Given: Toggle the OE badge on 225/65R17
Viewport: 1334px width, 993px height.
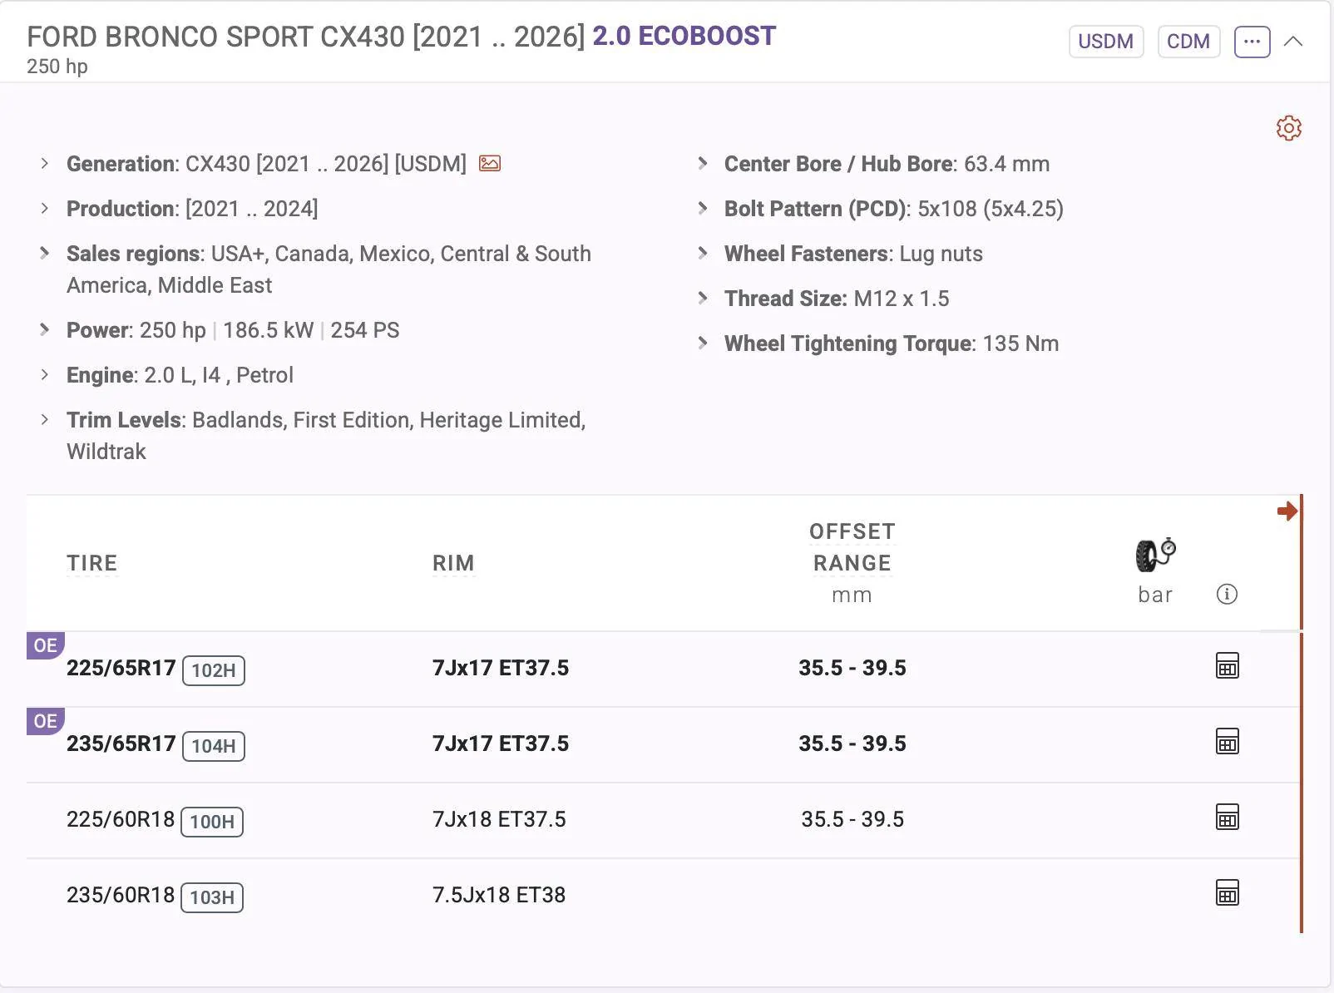Looking at the screenshot, I should point(46,645).
